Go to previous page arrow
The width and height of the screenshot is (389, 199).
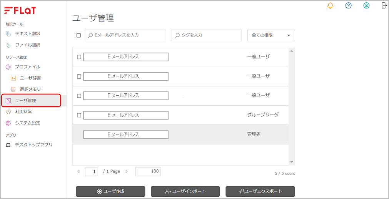point(78,171)
